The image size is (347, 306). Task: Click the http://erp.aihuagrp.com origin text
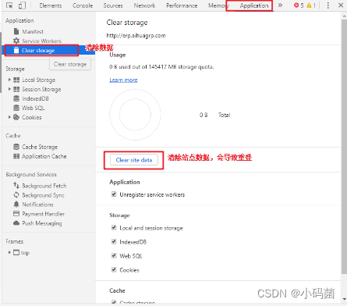[x=136, y=35]
